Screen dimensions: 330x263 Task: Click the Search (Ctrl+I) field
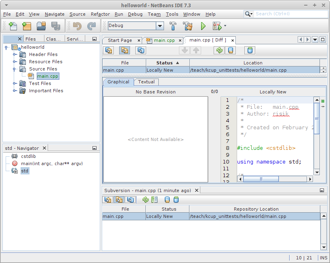tap(290, 14)
